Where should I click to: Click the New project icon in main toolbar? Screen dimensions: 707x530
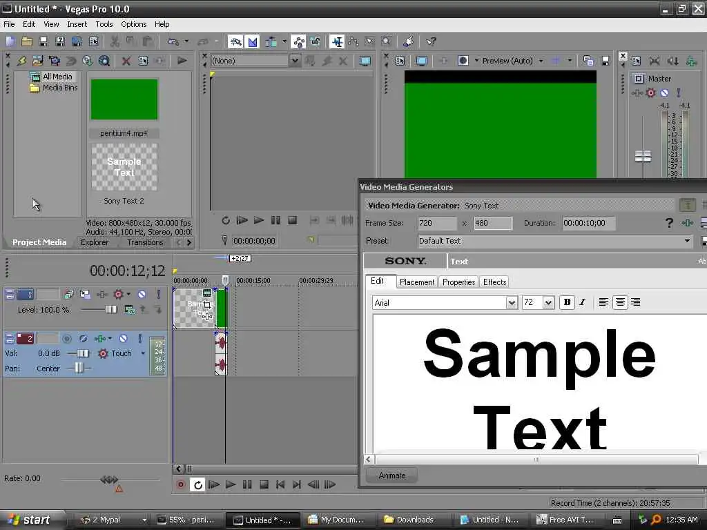[10, 41]
